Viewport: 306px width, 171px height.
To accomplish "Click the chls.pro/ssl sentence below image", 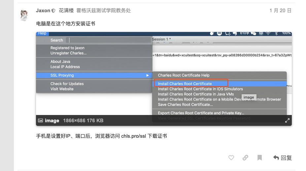I will click(101, 136).
